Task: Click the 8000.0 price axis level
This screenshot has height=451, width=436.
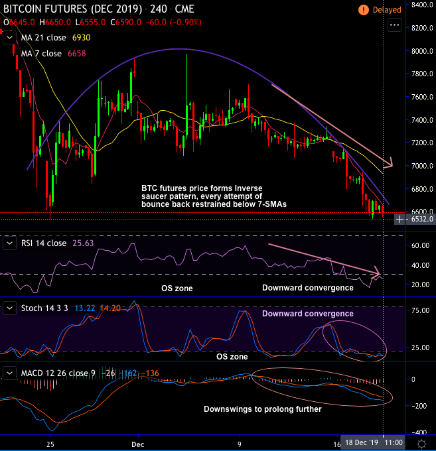Action: 422,51
